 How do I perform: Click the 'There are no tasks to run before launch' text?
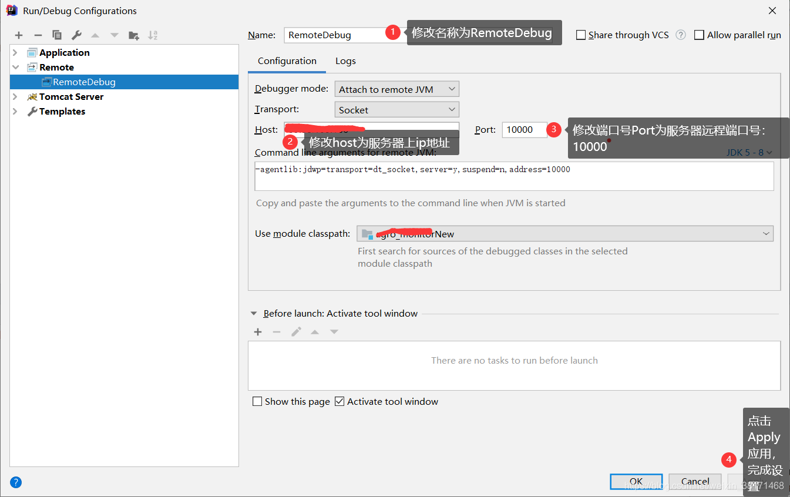pyautogui.click(x=515, y=361)
